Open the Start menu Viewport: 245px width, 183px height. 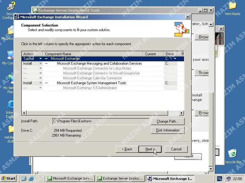[9, 178]
